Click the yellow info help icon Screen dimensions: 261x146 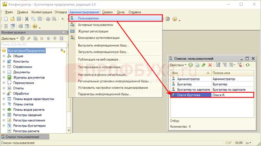click(x=175, y=19)
